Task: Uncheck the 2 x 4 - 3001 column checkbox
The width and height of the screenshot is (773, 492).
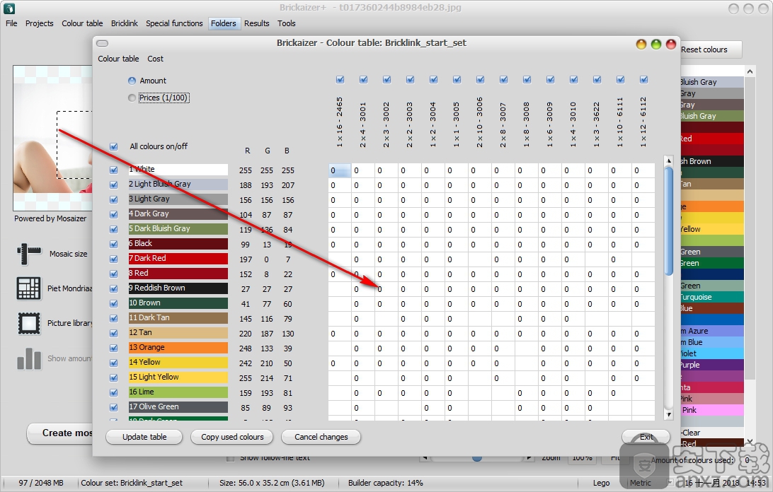Action: pyautogui.click(x=363, y=79)
